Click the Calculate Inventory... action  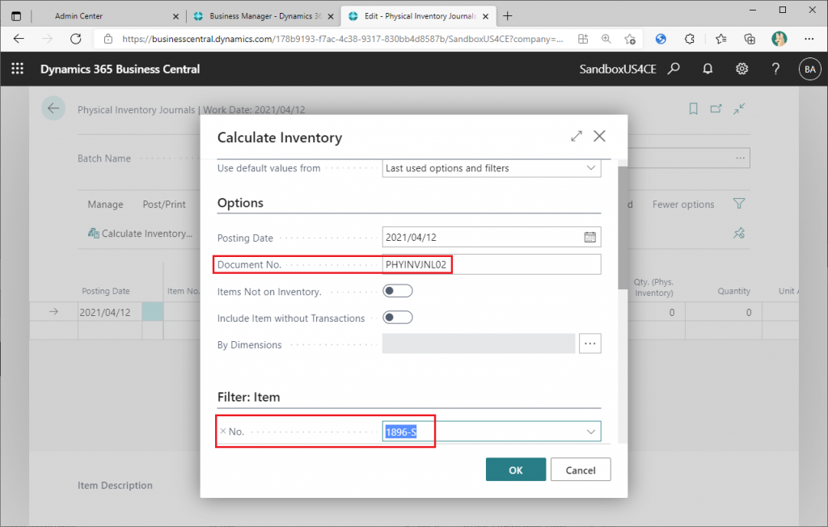(141, 234)
